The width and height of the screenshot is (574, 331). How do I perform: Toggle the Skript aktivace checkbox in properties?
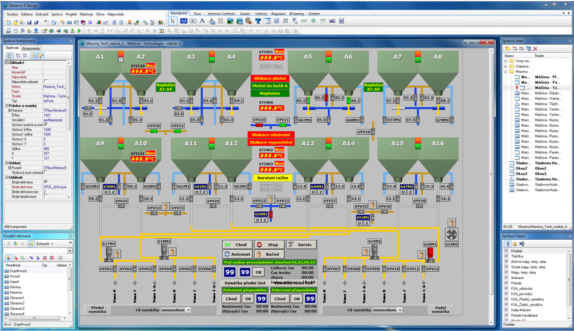(x=45, y=182)
